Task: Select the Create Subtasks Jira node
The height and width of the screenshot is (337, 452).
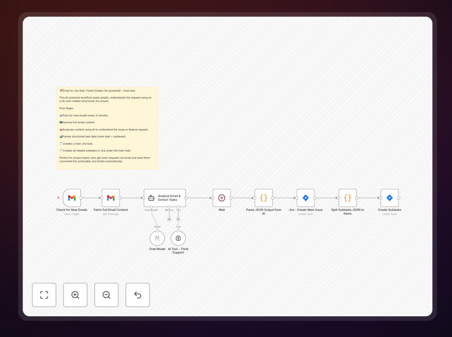Action: tap(390, 198)
